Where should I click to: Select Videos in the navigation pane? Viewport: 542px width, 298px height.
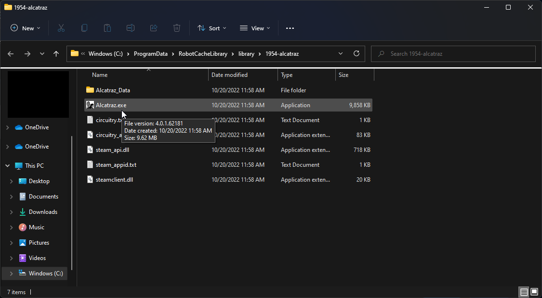point(37,258)
